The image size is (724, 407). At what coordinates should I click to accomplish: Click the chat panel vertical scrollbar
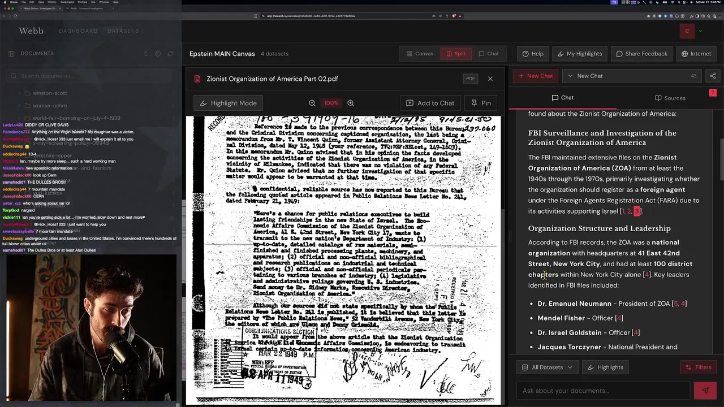click(x=721, y=158)
